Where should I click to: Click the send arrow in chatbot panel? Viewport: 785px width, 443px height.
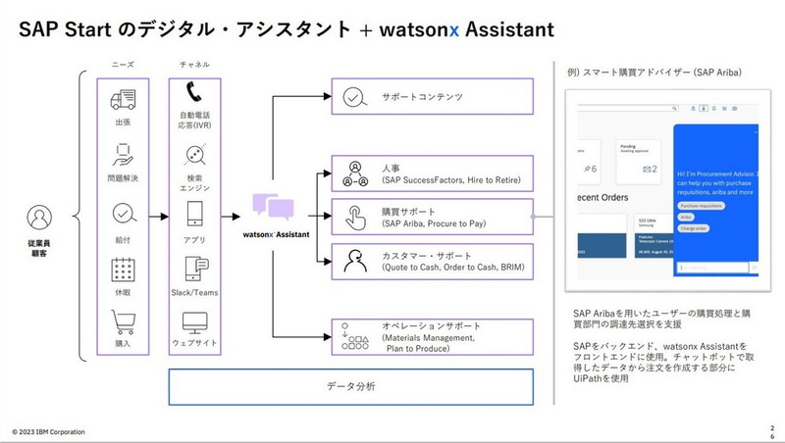point(755,268)
